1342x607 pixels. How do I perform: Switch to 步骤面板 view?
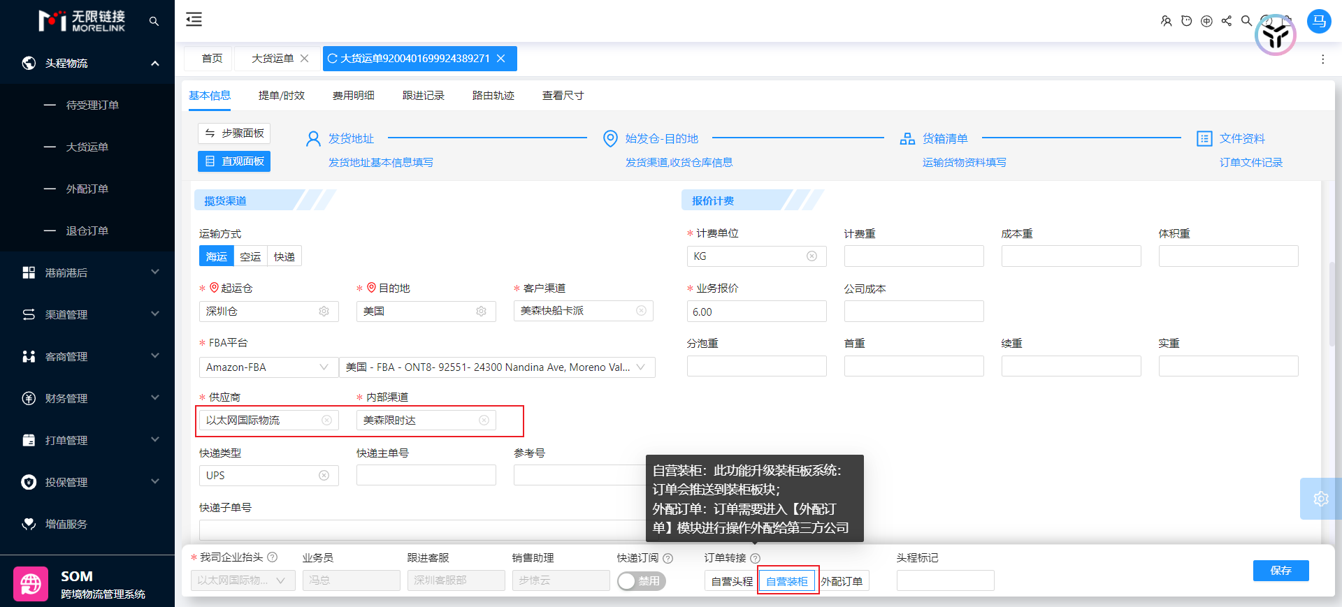[x=234, y=133]
